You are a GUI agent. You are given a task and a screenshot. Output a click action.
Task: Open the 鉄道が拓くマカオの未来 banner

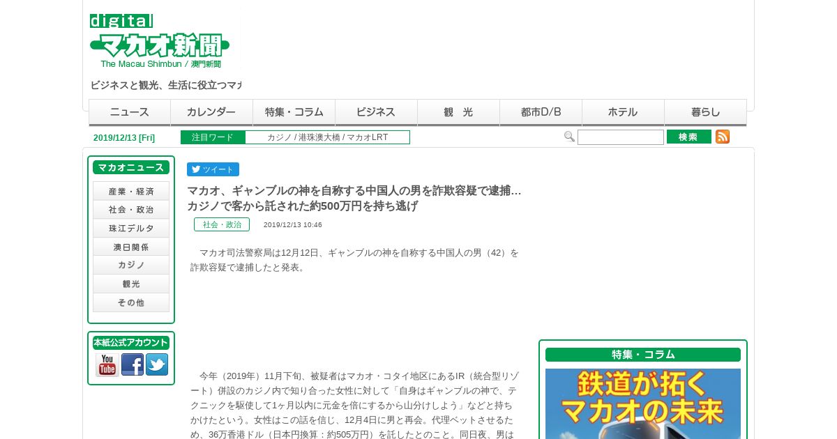click(643, 403)
